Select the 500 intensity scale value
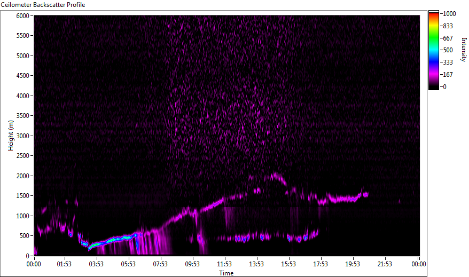Viewport: 469px width, 277px height. click(448, 50)
